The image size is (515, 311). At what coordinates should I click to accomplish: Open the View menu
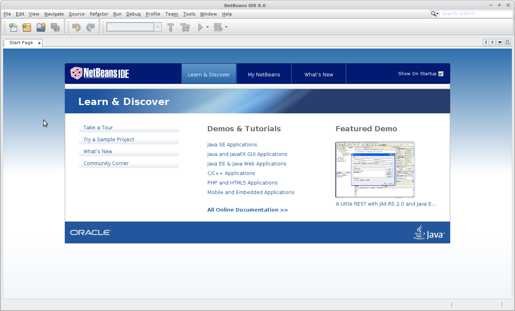[34, 14]
